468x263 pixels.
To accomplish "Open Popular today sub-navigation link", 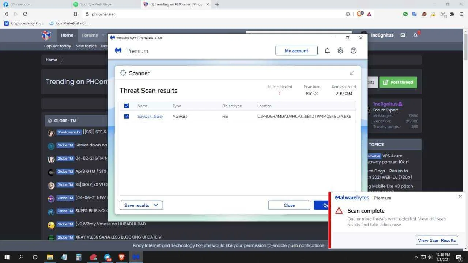I will click(x=57, y=46).
